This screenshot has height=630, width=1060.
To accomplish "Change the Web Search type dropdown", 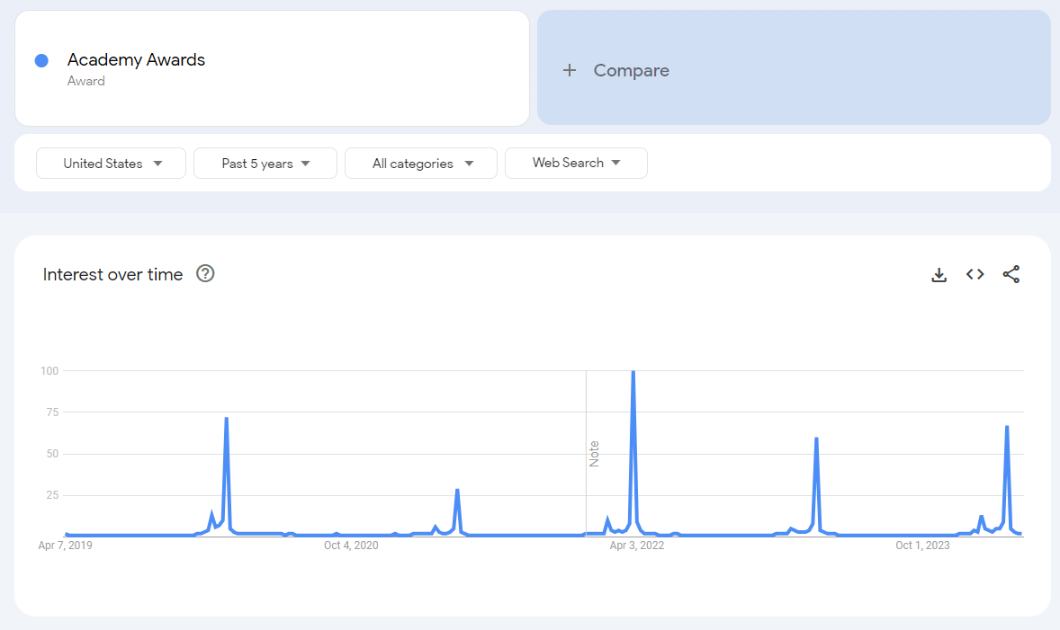I will (x=576, y=163).
